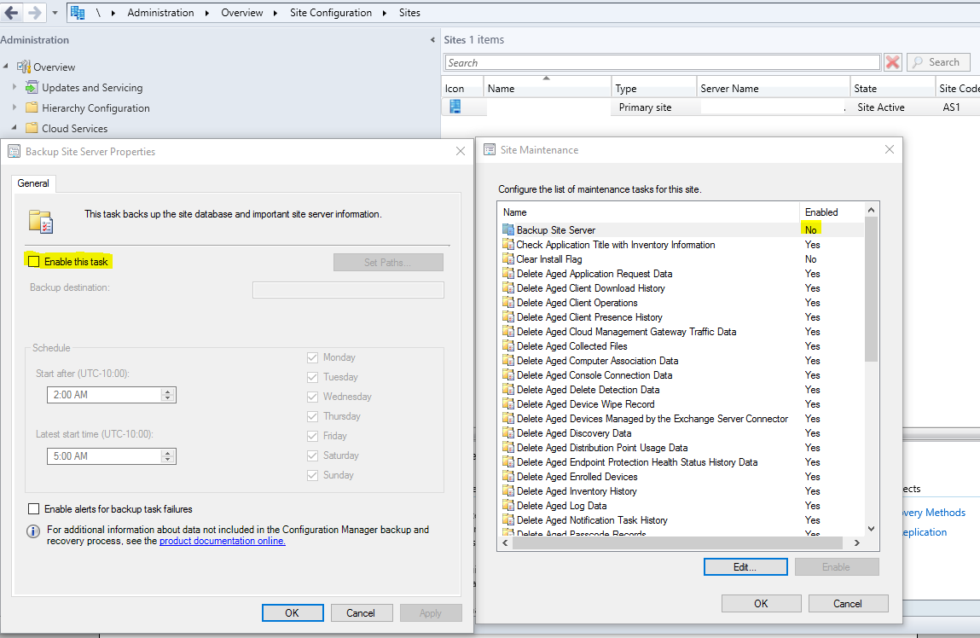This screenshot has width=980, height=638.
Task: Click the Start after time stepper arrows
Action: (167, 395)
